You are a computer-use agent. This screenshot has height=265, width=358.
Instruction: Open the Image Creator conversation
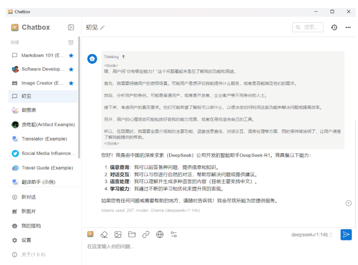(43, 83)
